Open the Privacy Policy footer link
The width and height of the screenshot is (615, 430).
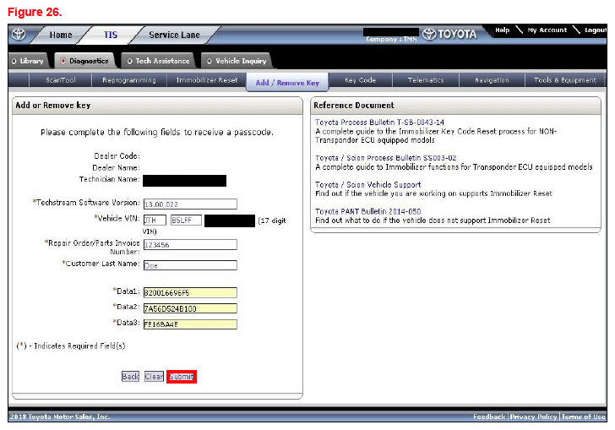click(533, 416)
